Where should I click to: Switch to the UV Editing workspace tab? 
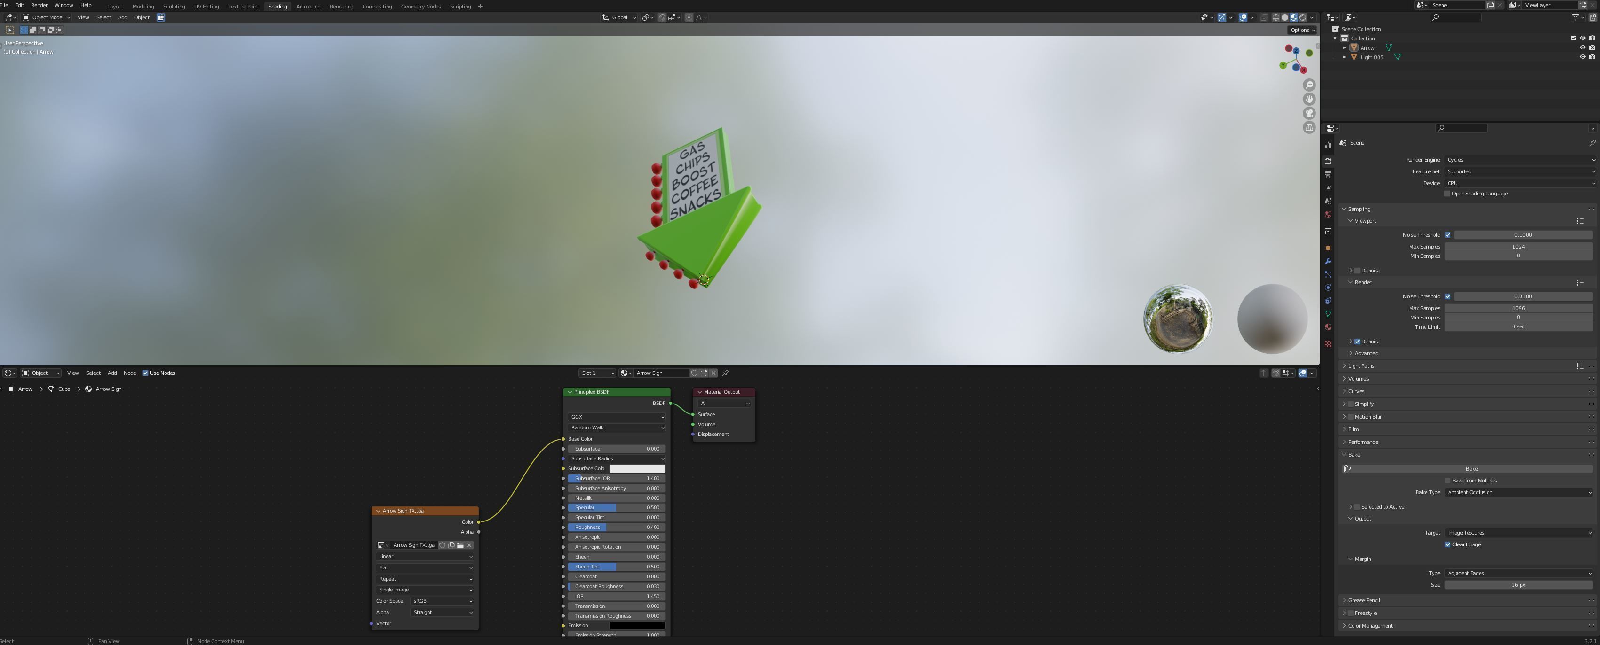[x=206, y=6]
